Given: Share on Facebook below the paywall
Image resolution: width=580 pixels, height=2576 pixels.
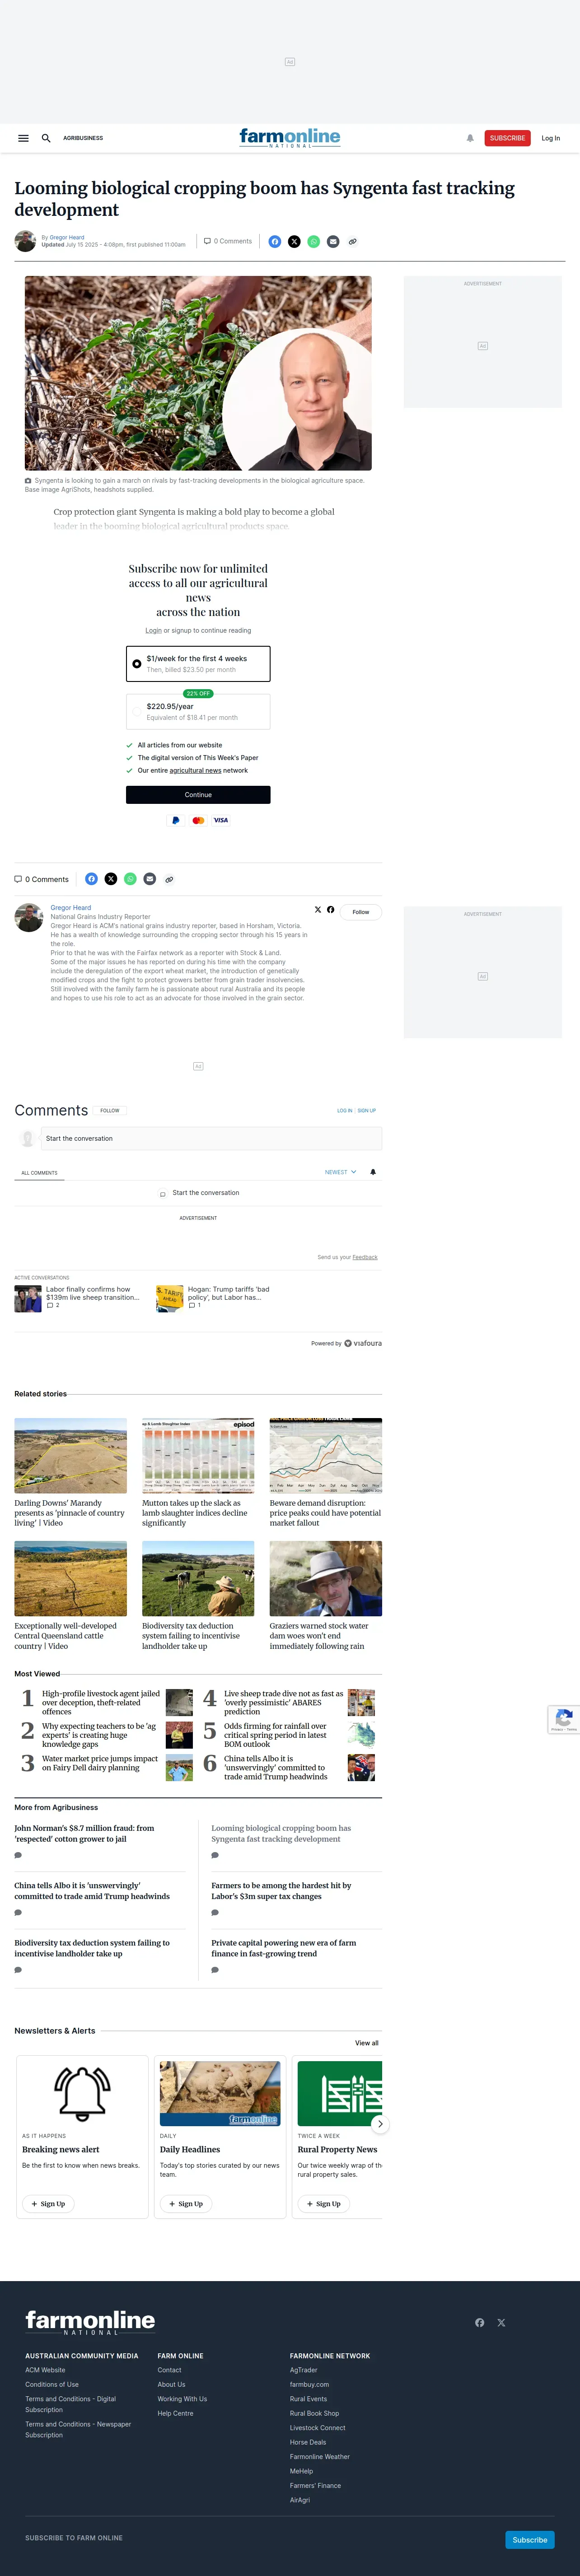Looking at the screenshot, I should tap(91, 879).
